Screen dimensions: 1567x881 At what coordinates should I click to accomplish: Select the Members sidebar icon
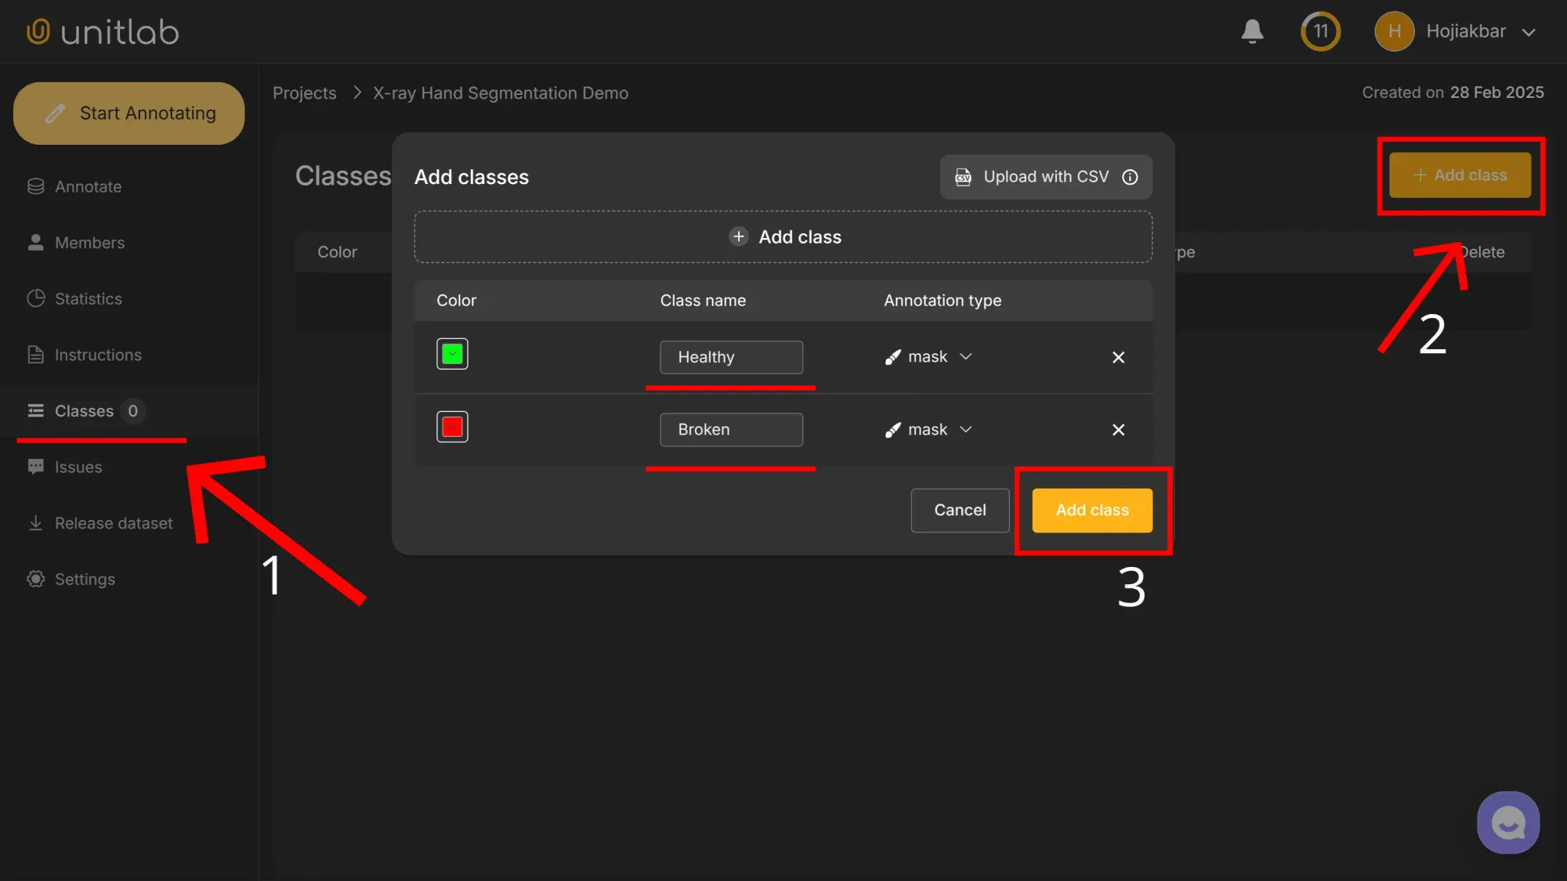(x=89, y=243)
